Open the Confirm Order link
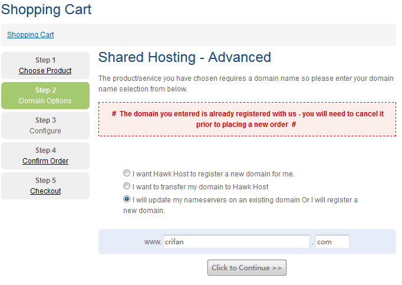 45,161
